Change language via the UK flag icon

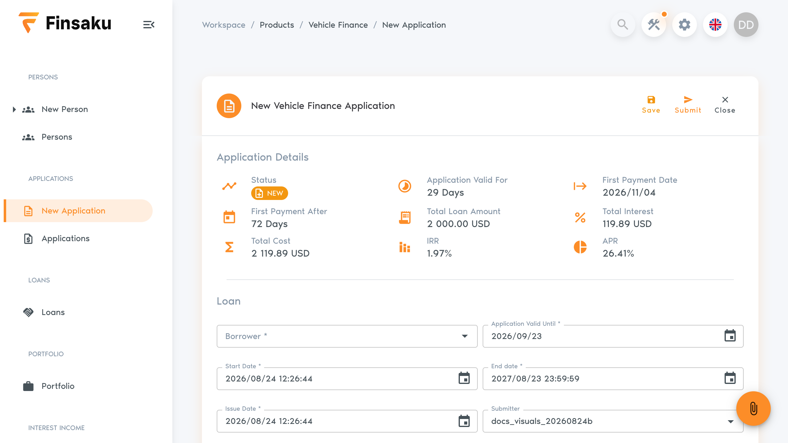coord(715,25)
